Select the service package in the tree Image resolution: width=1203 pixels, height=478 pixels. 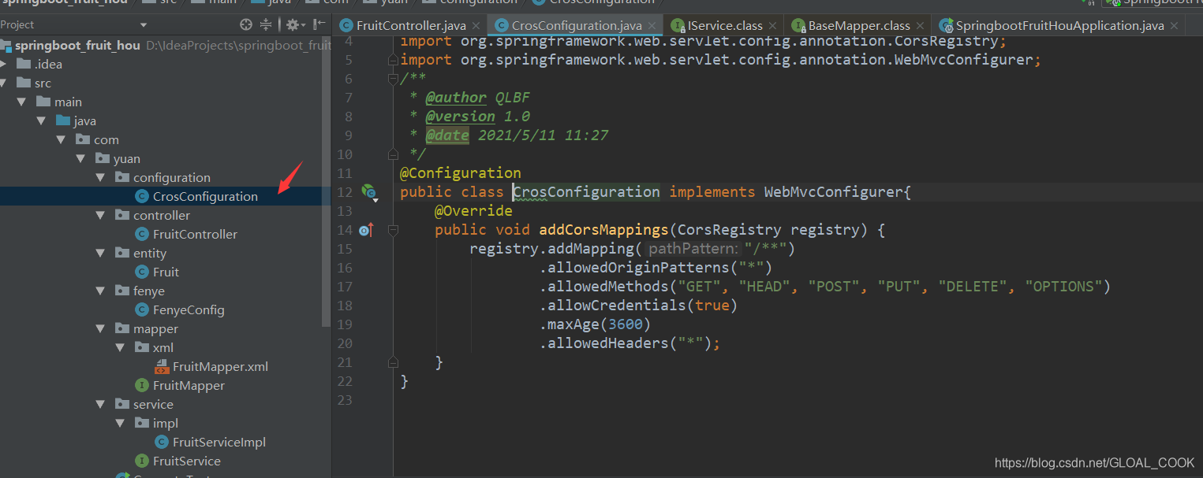click(153, 404)
